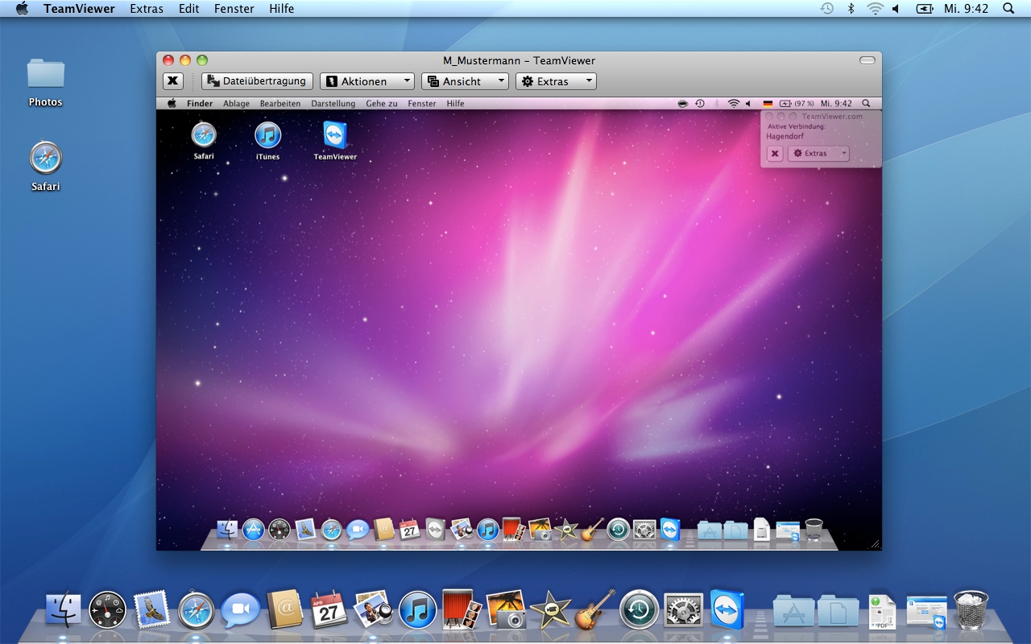Open the local Apple menu
The image size is (1031, 644).
22,9
